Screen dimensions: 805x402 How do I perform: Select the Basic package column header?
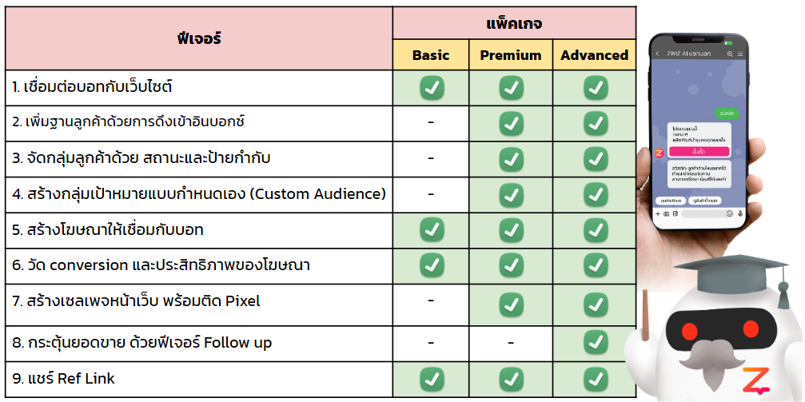click(x=431, y=55)
